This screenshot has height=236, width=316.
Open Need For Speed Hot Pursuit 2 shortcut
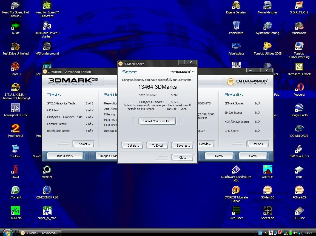point(16,9)
